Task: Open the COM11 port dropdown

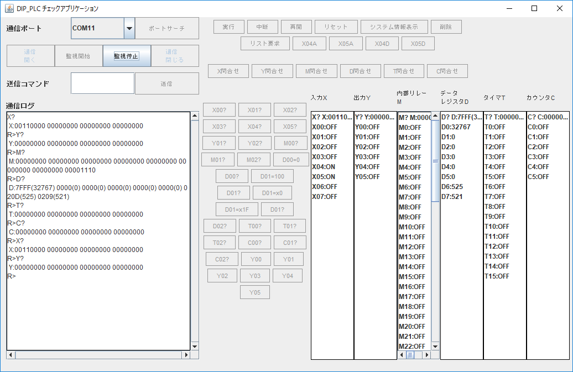Action: pyautogui.click(x=129, y=28)
